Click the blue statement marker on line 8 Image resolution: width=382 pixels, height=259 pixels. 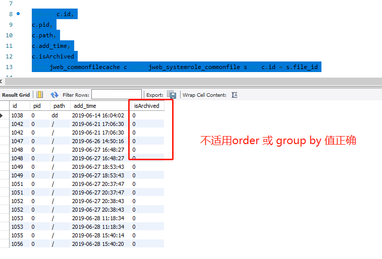tap(19, 14)
